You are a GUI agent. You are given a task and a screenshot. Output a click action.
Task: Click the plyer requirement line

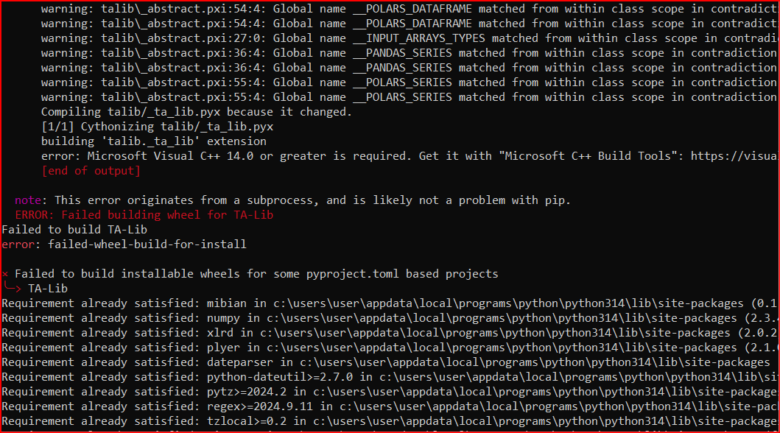(x=368, y=348)
